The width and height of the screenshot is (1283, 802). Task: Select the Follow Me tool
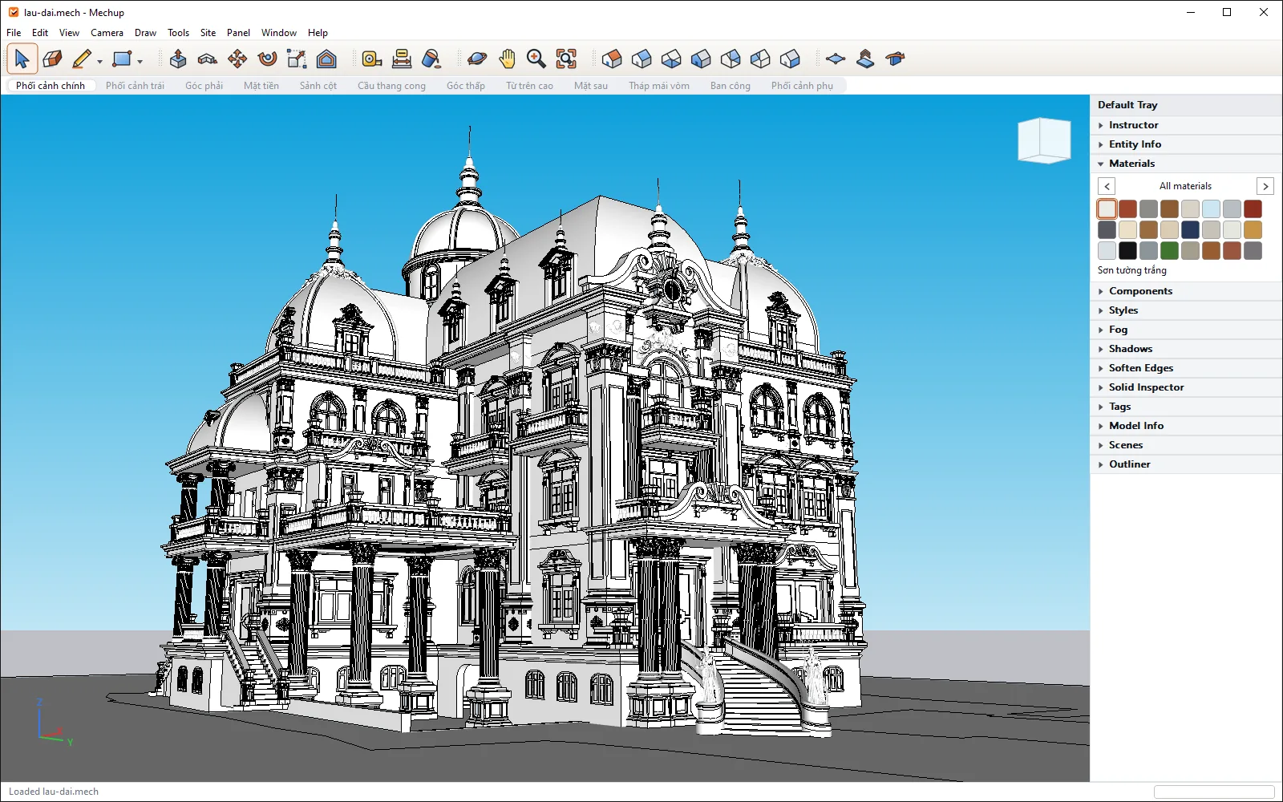(x=208, y=59)
